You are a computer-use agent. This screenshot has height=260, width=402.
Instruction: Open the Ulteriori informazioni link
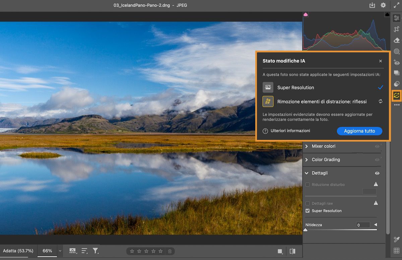(x=290, y=131)
